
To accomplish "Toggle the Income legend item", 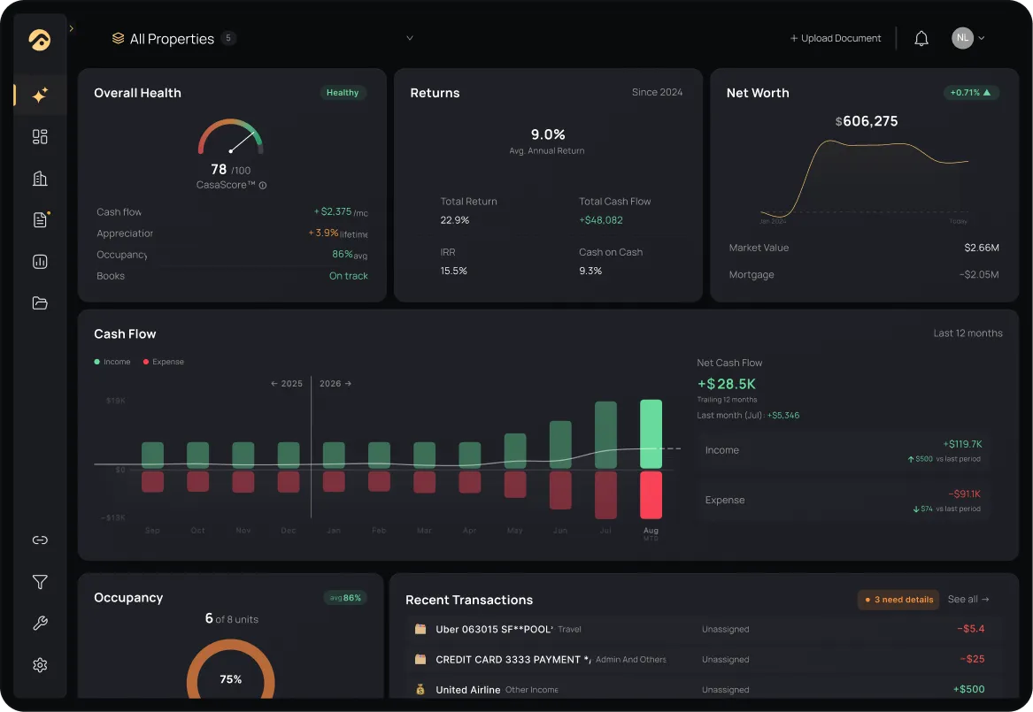I will tap(112, 362).
